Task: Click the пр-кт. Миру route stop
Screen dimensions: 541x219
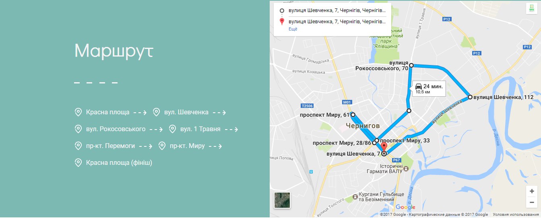Action: tap(187, 146)
